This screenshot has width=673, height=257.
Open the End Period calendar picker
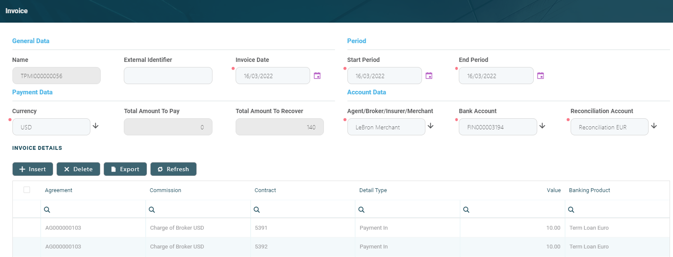(541, 76)
